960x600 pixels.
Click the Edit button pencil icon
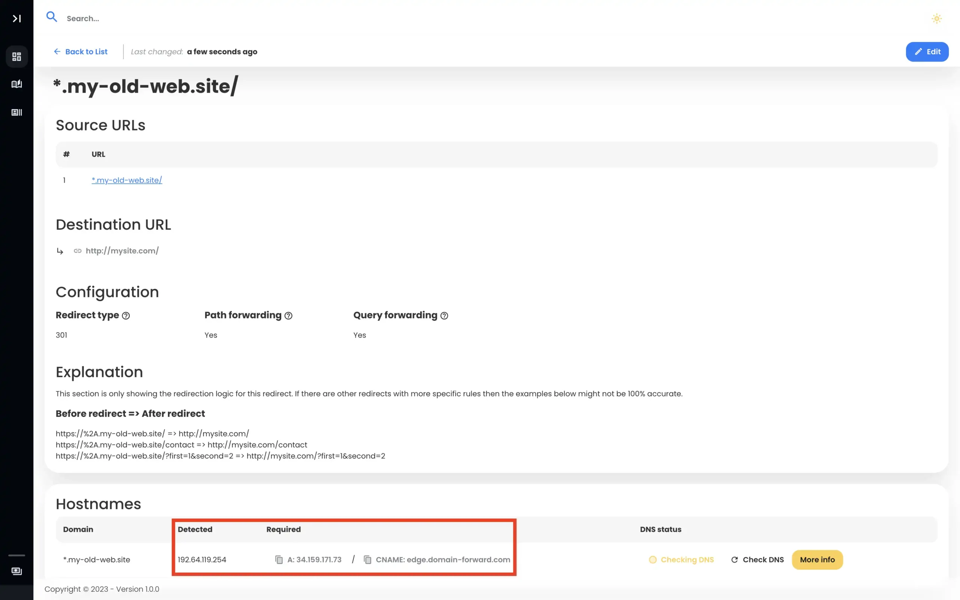[x=917, y=51]
